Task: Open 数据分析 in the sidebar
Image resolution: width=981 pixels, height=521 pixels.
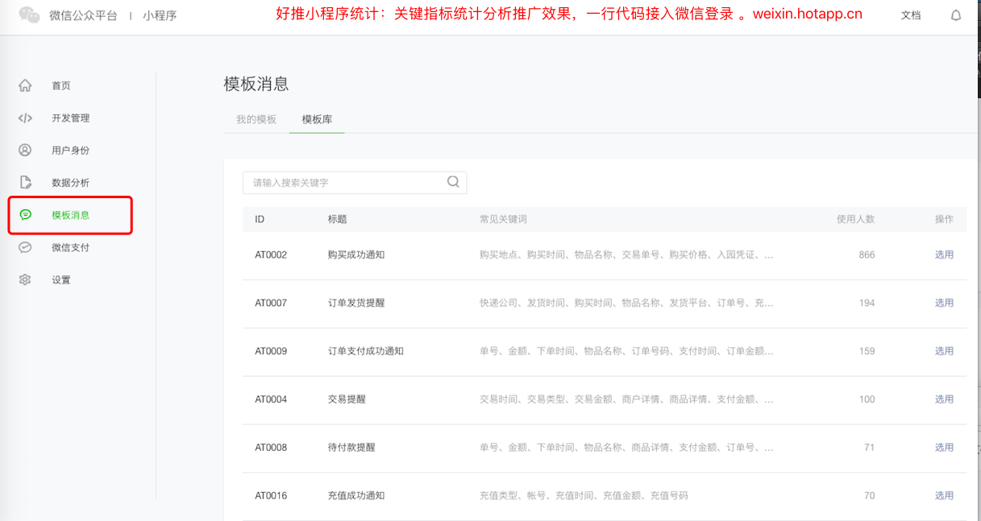Action: click(x=71, y=183)
